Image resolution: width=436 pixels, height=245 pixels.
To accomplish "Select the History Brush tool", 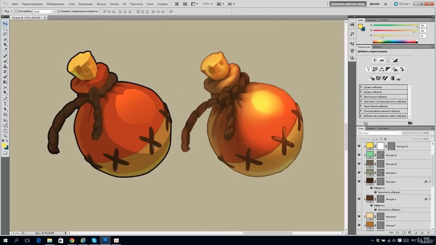I will tap(5, 71).
